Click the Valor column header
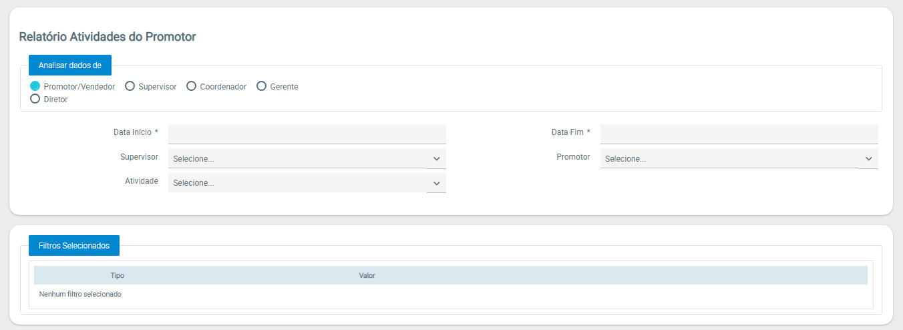 pos(367,275)
